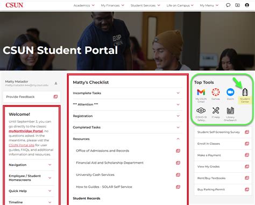Open Financial Aid and Scholarship Department link

(x=110, y=163)
